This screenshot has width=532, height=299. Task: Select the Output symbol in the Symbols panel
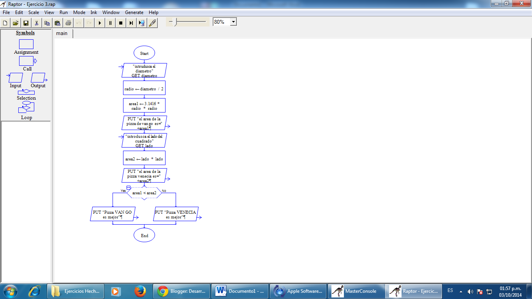[x=38, y=77]
